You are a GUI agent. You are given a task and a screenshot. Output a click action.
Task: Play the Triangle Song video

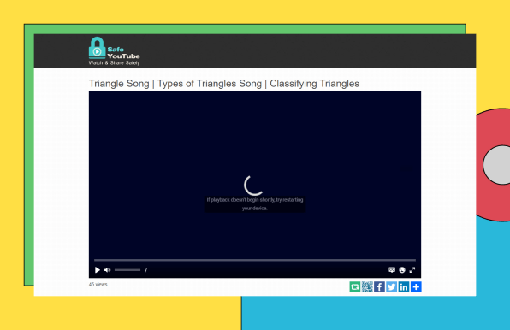click(98, 270)
